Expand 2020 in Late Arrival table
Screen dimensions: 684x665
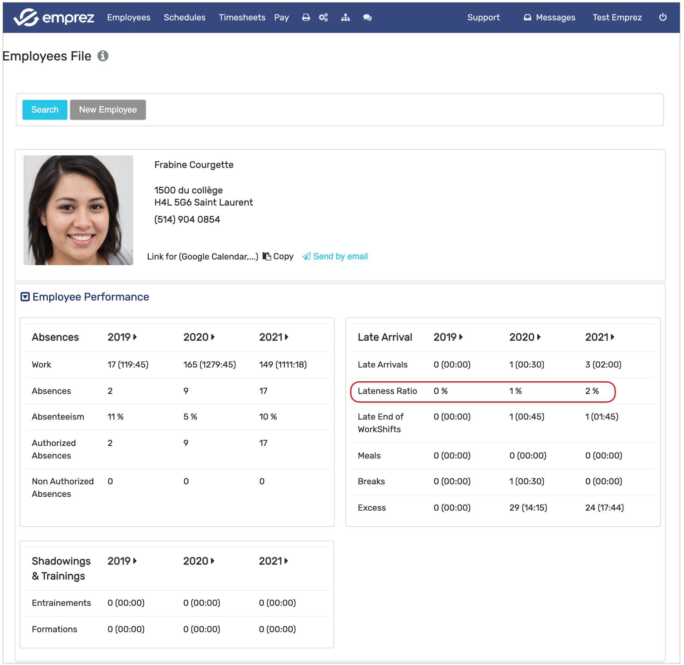(539, 338)
